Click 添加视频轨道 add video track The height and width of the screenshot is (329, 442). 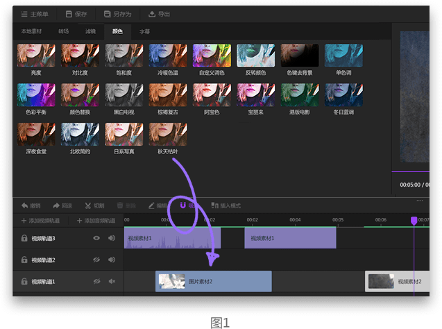coord(40,221)
